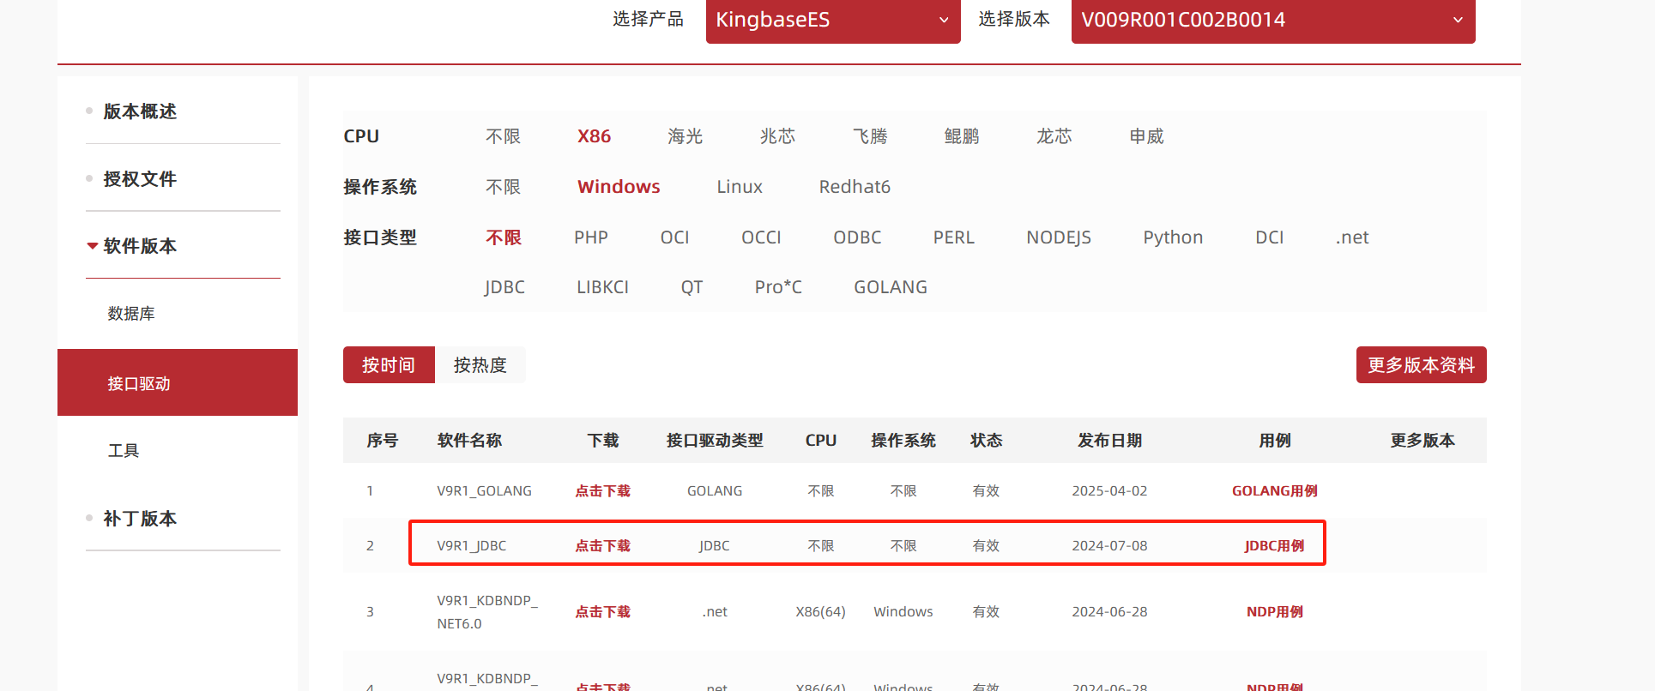This screenshot has height=691, width=1655.
Task: Filter interface type by Python
Action: (x=1173, y=237)
